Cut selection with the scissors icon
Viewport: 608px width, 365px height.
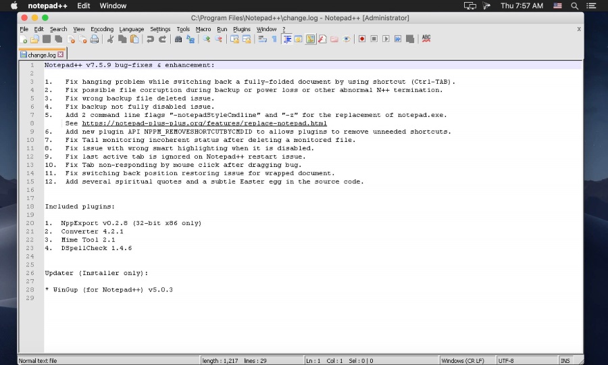111,39
